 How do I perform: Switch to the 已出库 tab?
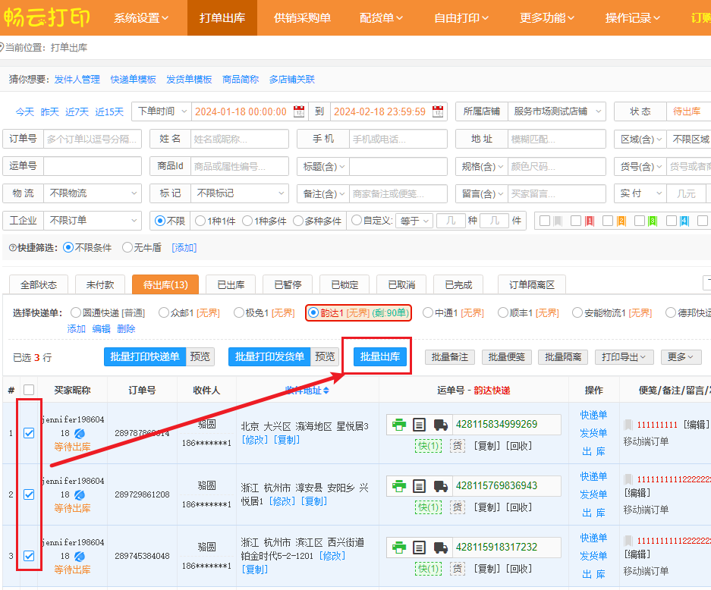231,285
